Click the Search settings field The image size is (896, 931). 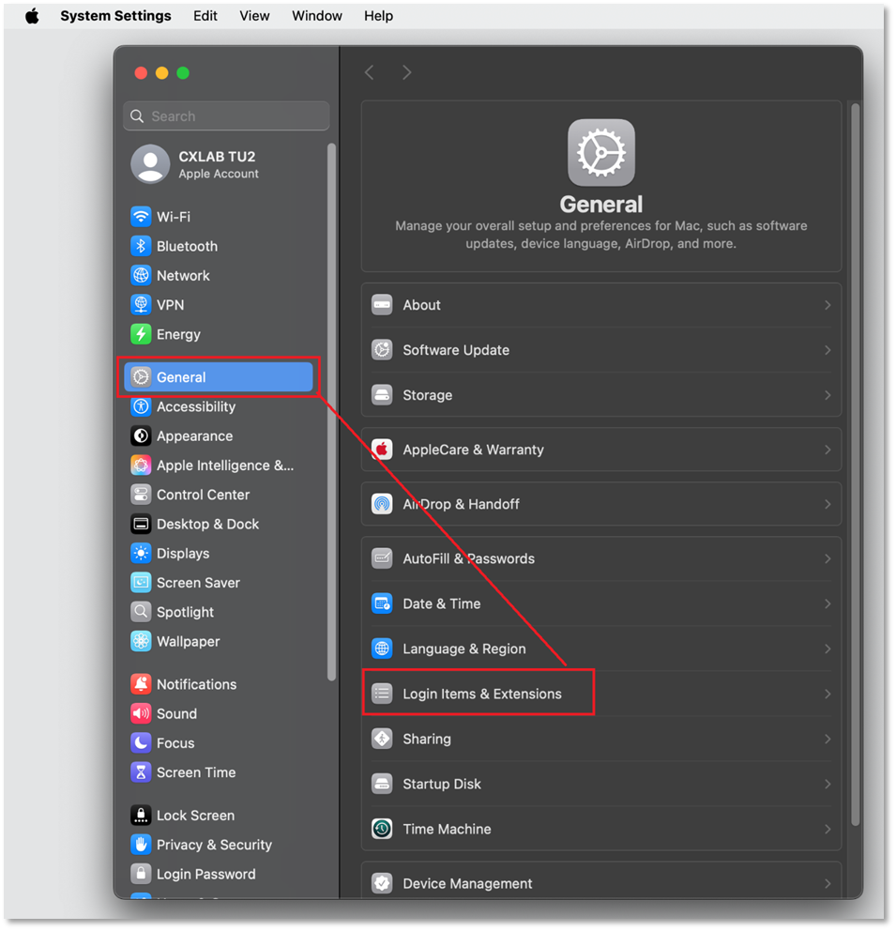(x=226, y=116)
